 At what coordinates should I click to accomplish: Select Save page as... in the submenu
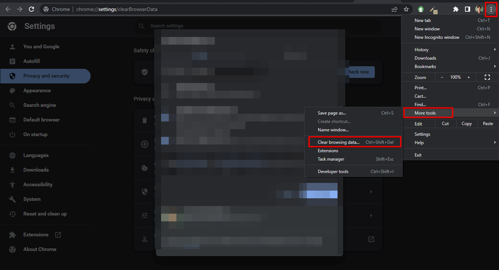point(353,113)
